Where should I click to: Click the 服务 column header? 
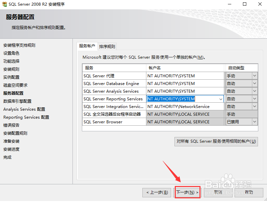point(114,68)
